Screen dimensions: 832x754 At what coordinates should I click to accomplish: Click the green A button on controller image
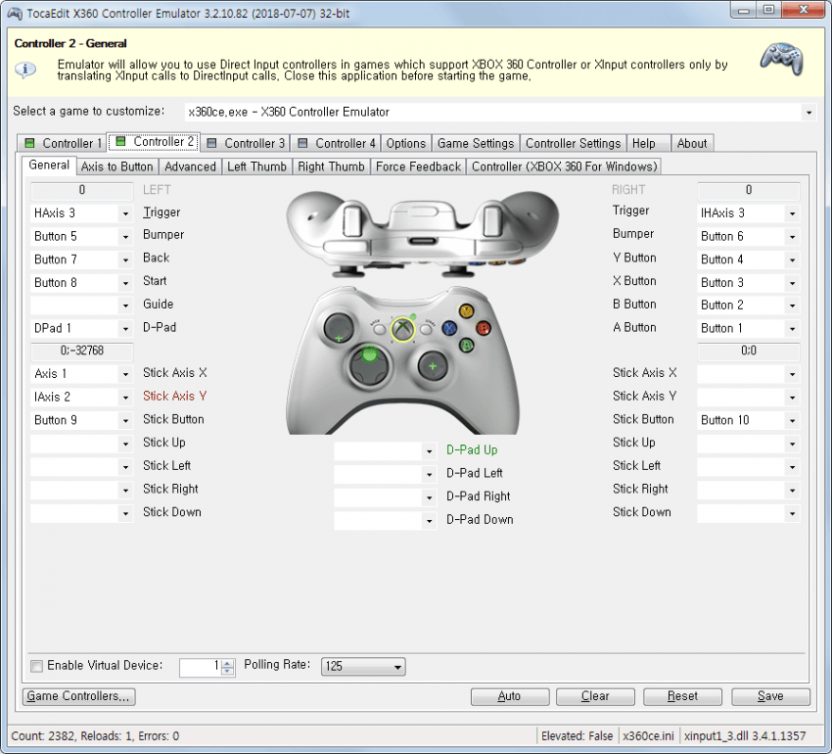click(466, 346)
